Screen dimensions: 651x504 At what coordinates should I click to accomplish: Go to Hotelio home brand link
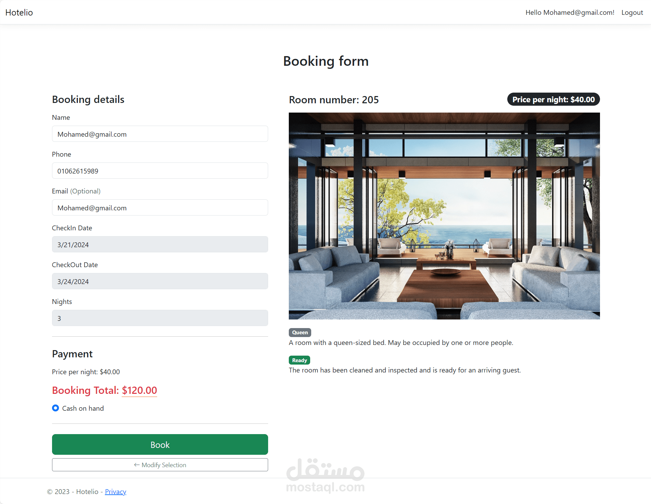tap(19, 12)
